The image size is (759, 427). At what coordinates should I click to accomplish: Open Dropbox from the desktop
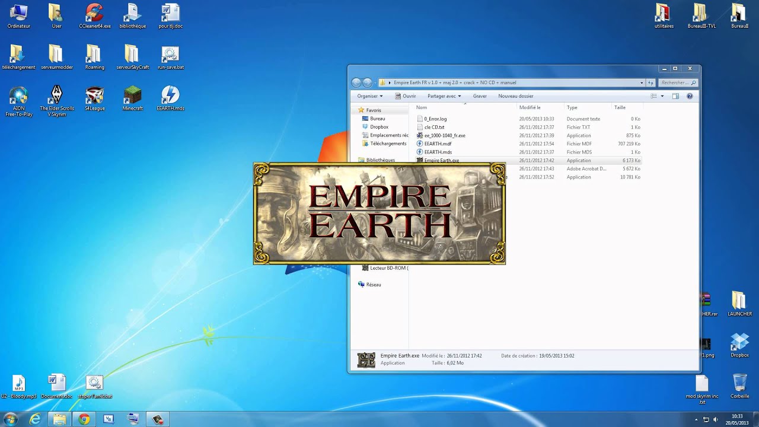tap(739, 341)
